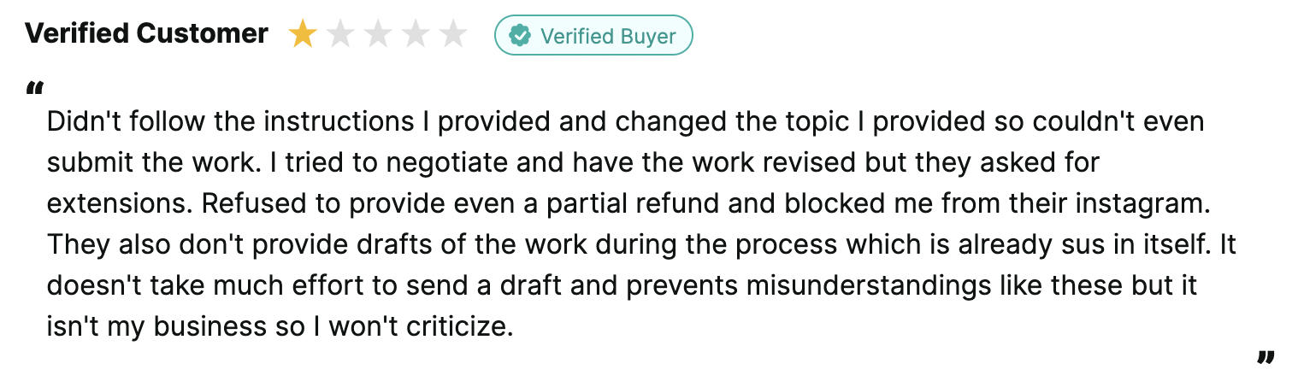Select the third gray rating star
This screenshot has height=381, width=1298.
pyautogui.click(x=377, y=34)
